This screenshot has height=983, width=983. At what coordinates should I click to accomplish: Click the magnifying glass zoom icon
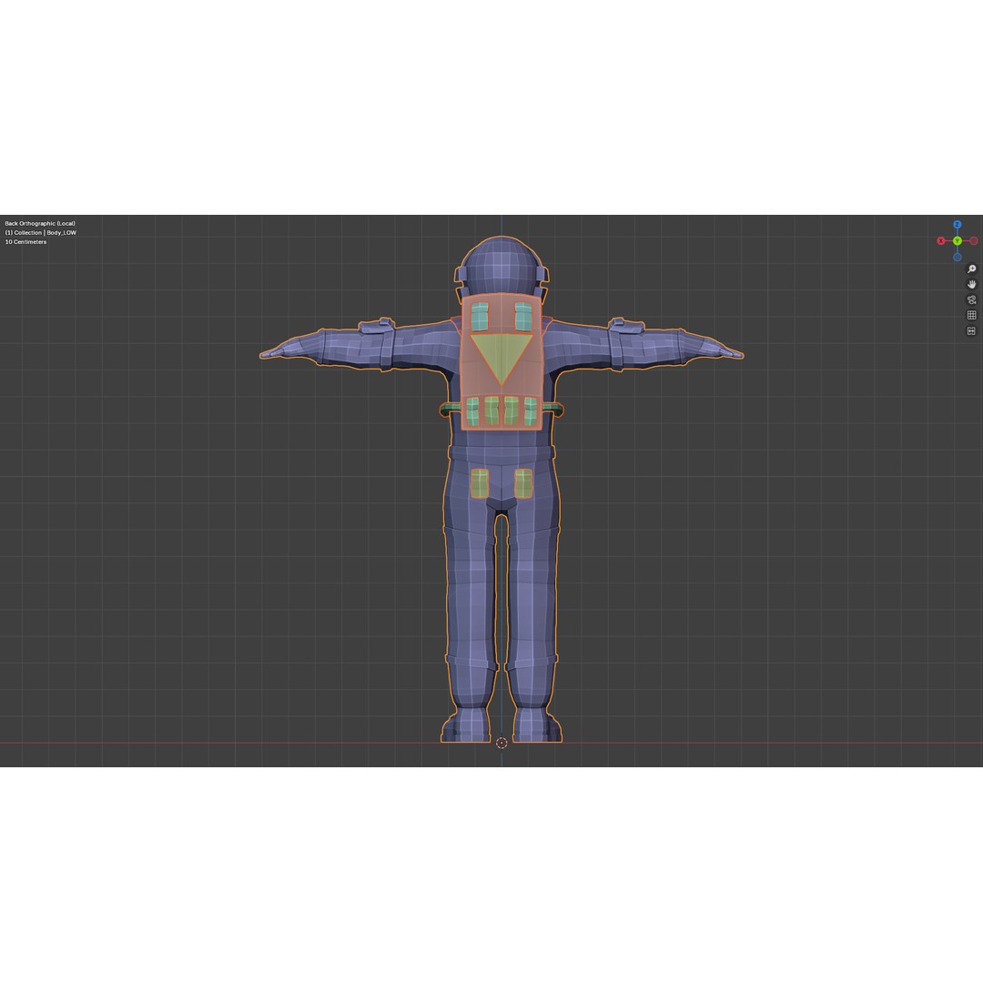971,269
